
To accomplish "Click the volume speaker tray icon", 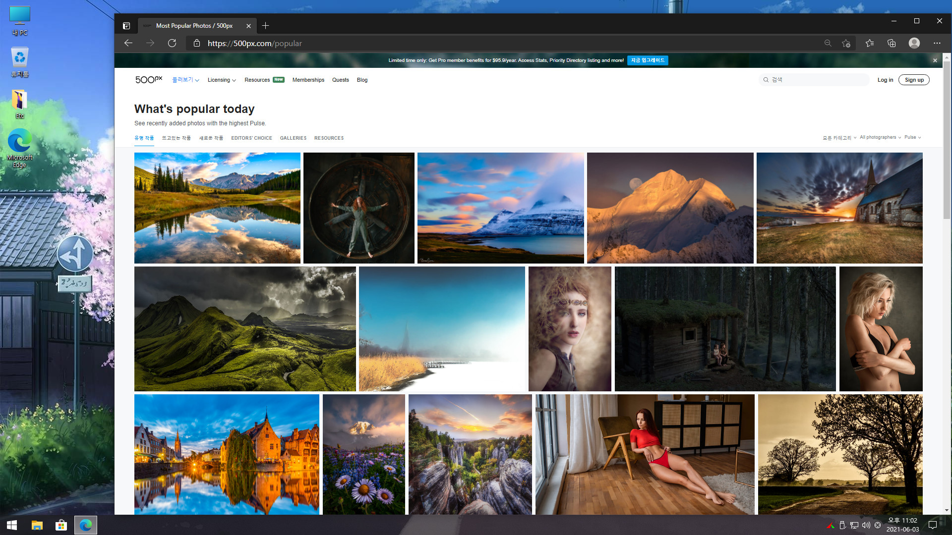I will (x=866, y=525).
